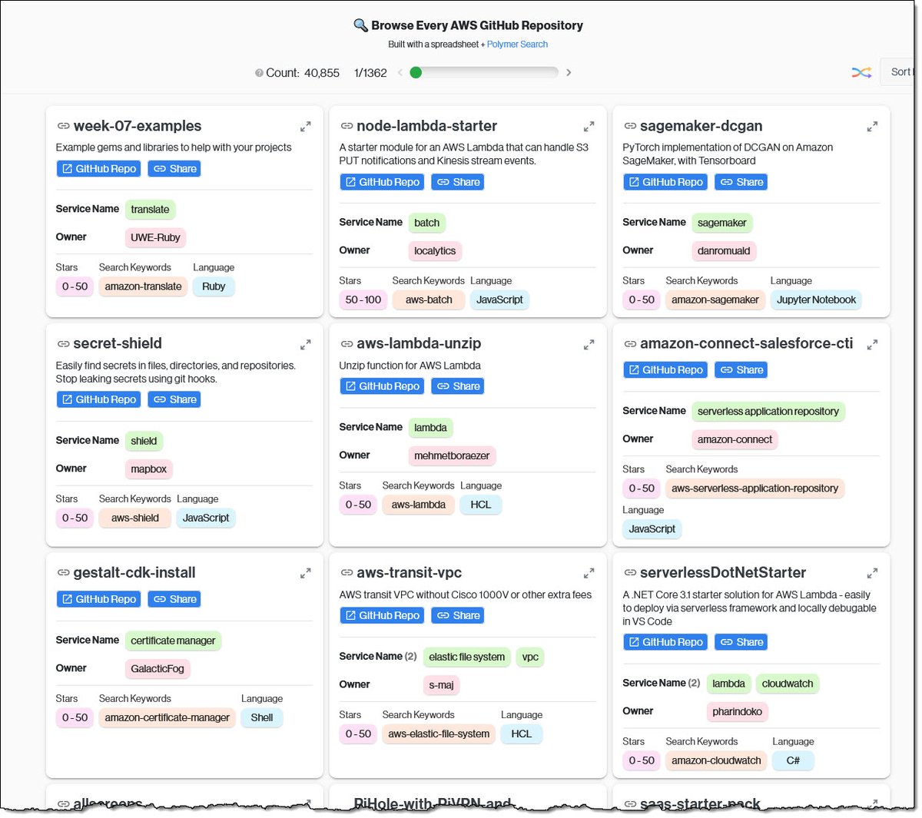Expand the gestalt-cdk-install card

[x=305, y=573]
